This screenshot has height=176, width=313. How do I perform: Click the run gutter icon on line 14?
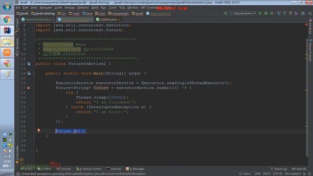point(29,73)
